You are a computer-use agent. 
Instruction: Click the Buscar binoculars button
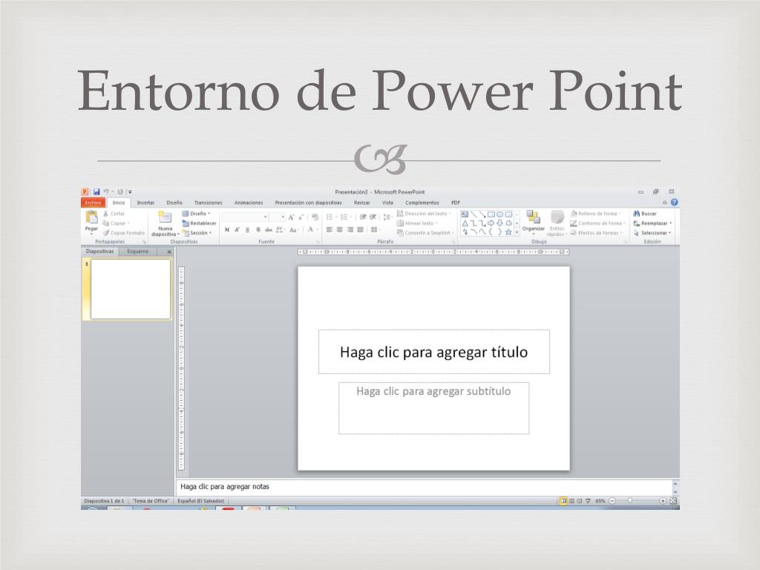[645, 214]
